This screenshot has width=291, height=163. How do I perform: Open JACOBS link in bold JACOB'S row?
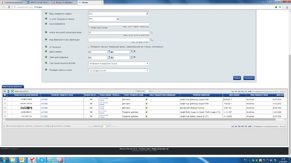44,108
